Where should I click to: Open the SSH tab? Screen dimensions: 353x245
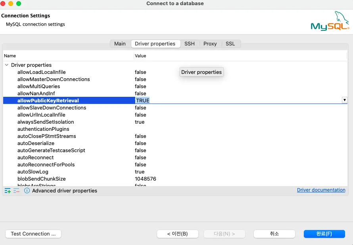coord(190,44)
